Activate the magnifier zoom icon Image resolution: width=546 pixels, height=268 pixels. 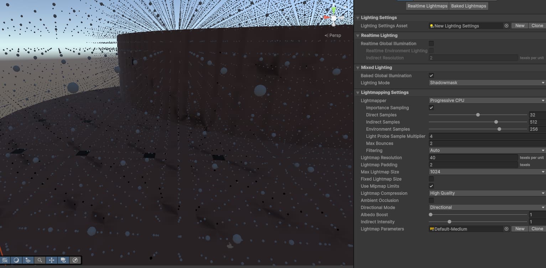(x=40, y=260)
